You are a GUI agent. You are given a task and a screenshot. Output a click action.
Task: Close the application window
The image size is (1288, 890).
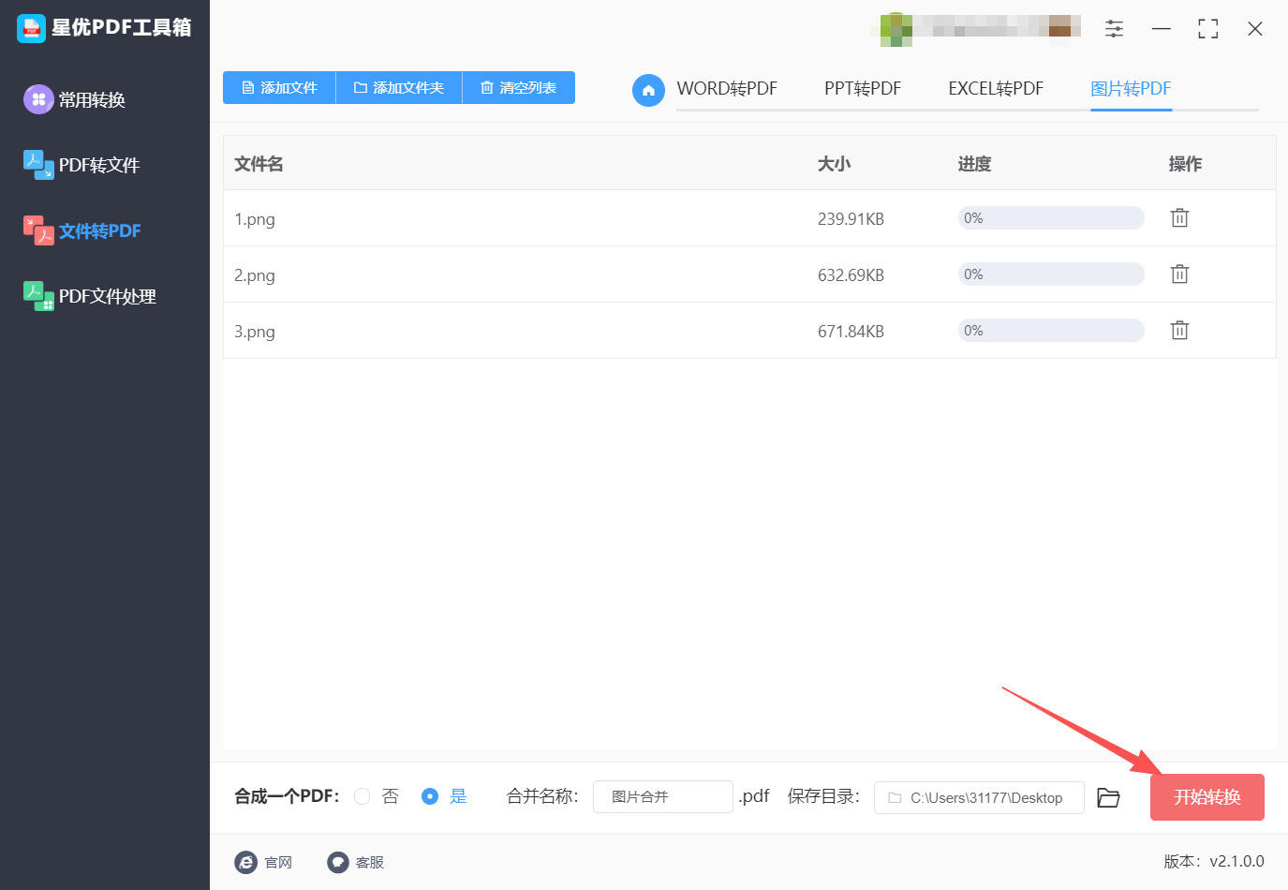1255,29
